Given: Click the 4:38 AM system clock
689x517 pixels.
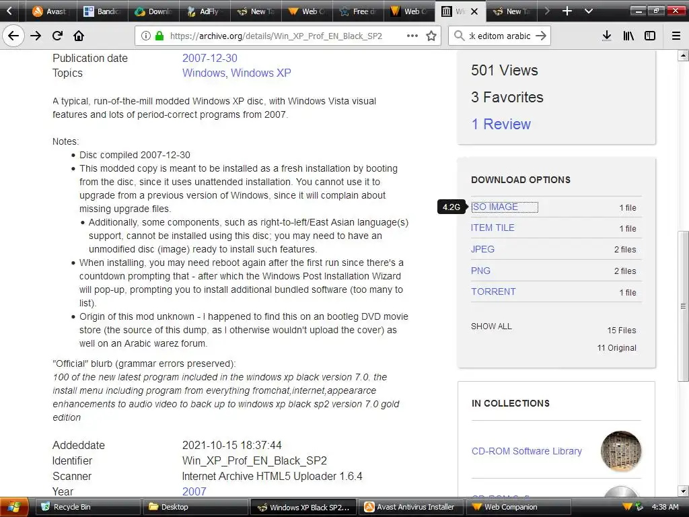Looking at the screenshot, I should pos(665,508).
